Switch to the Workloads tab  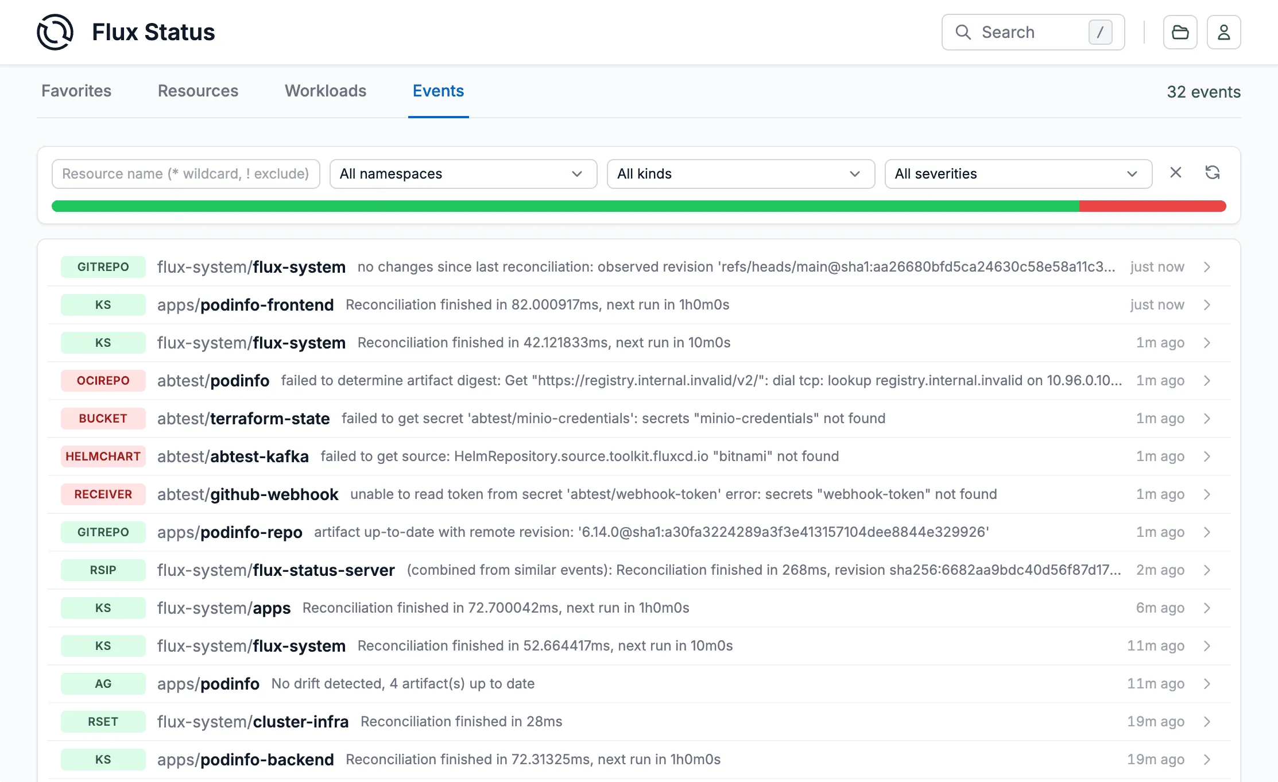coord(326,91)
